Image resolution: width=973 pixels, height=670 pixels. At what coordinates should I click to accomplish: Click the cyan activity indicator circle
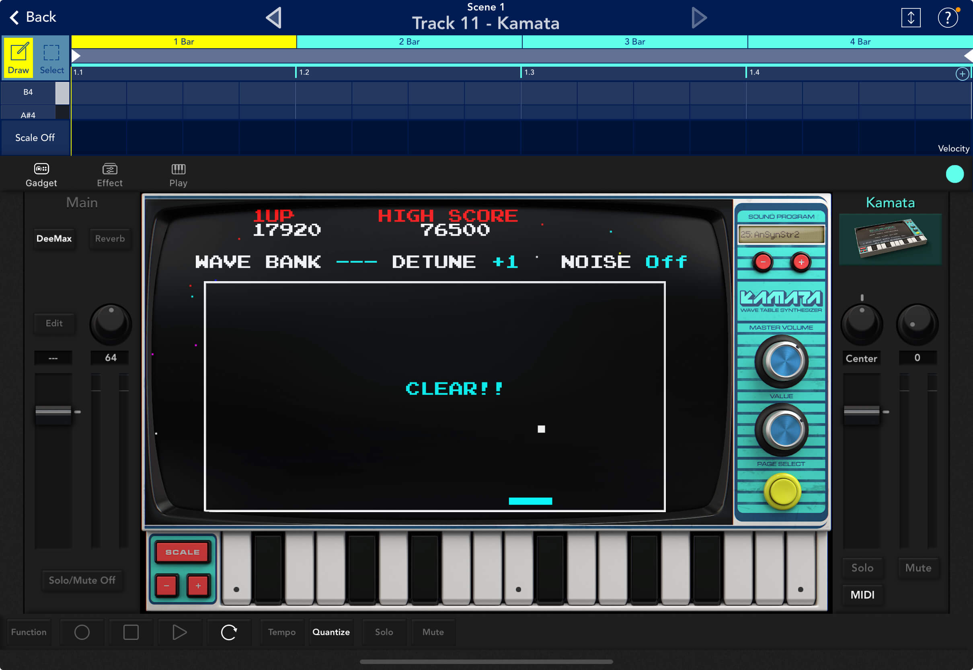click(x=954, y=174)
